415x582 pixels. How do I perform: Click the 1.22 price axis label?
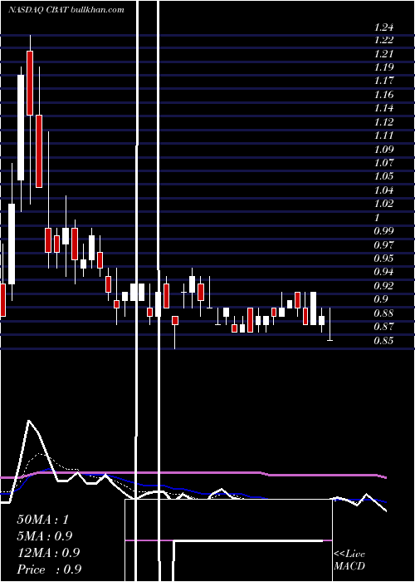click(x=383, y=40)
